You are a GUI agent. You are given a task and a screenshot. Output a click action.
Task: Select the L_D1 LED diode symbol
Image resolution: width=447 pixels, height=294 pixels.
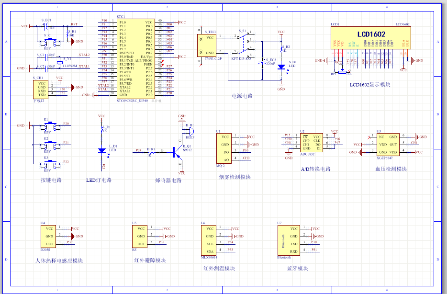click(101, 151)
